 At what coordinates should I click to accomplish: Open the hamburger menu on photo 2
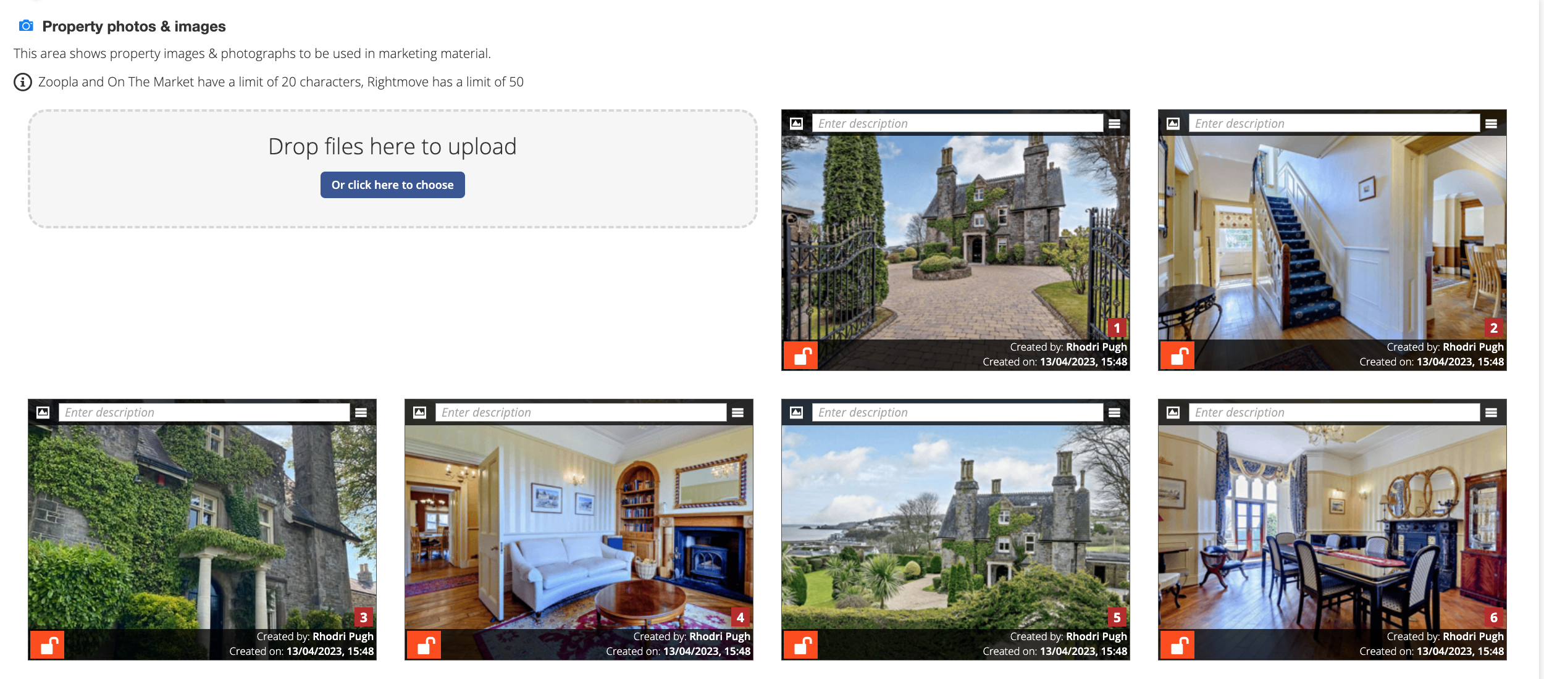(1492, 123)
